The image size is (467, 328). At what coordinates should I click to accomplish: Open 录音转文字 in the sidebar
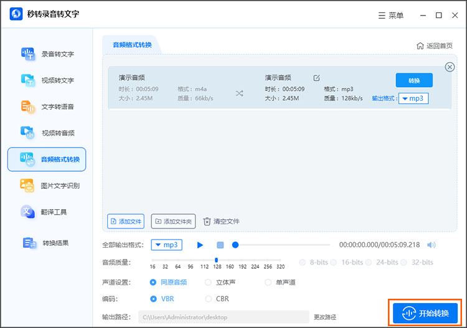tap(47, 54)
